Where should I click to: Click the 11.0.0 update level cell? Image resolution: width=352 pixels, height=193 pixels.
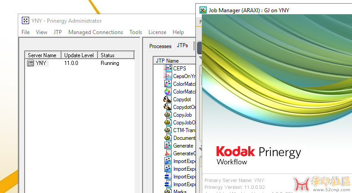coord(71,63)
